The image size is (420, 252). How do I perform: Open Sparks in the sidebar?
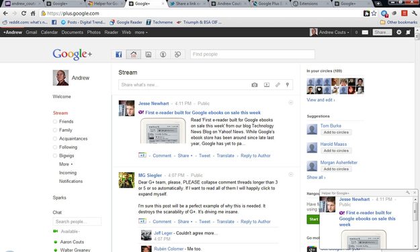59,198
